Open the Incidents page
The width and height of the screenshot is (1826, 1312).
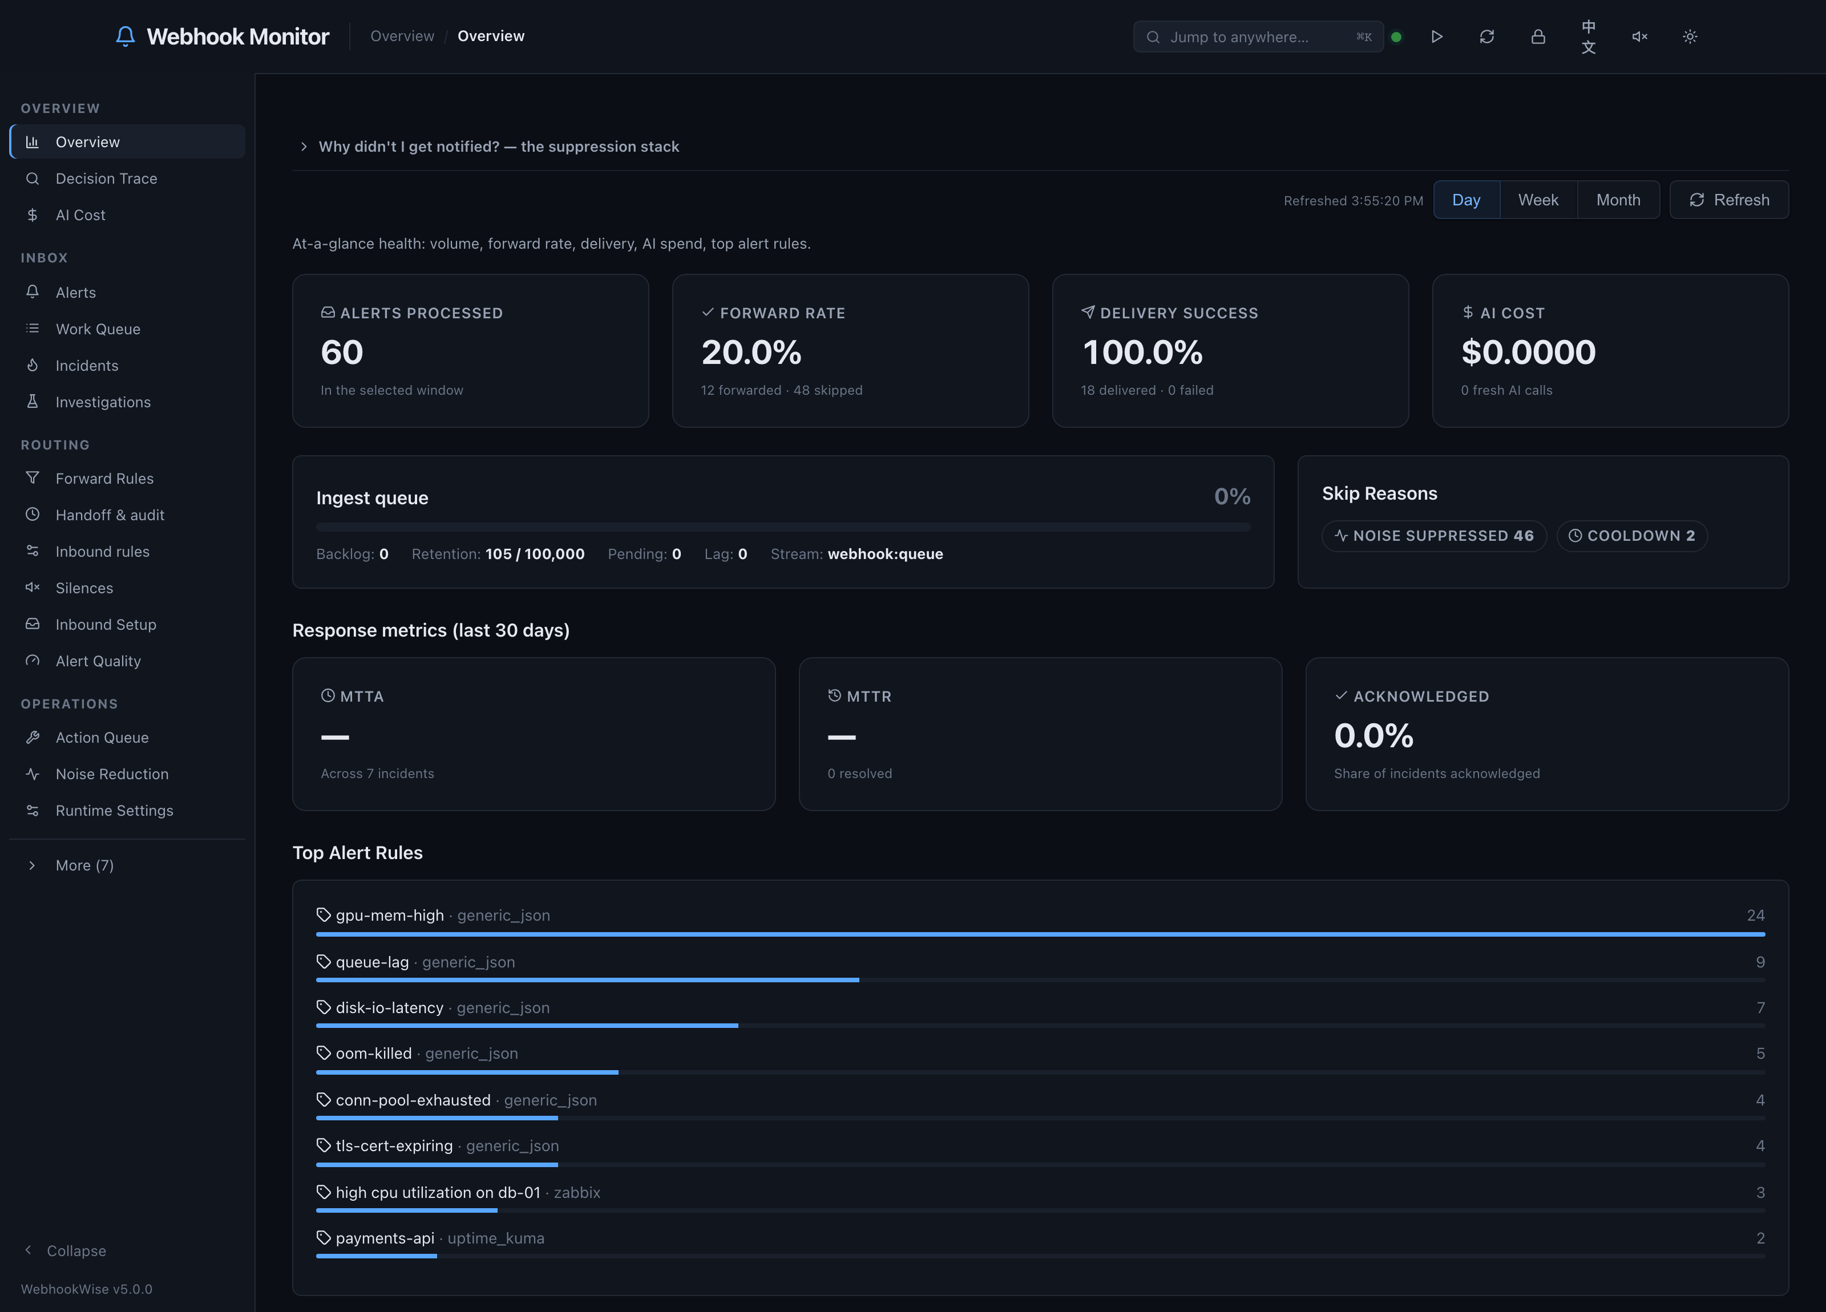(x=128, y=366)
